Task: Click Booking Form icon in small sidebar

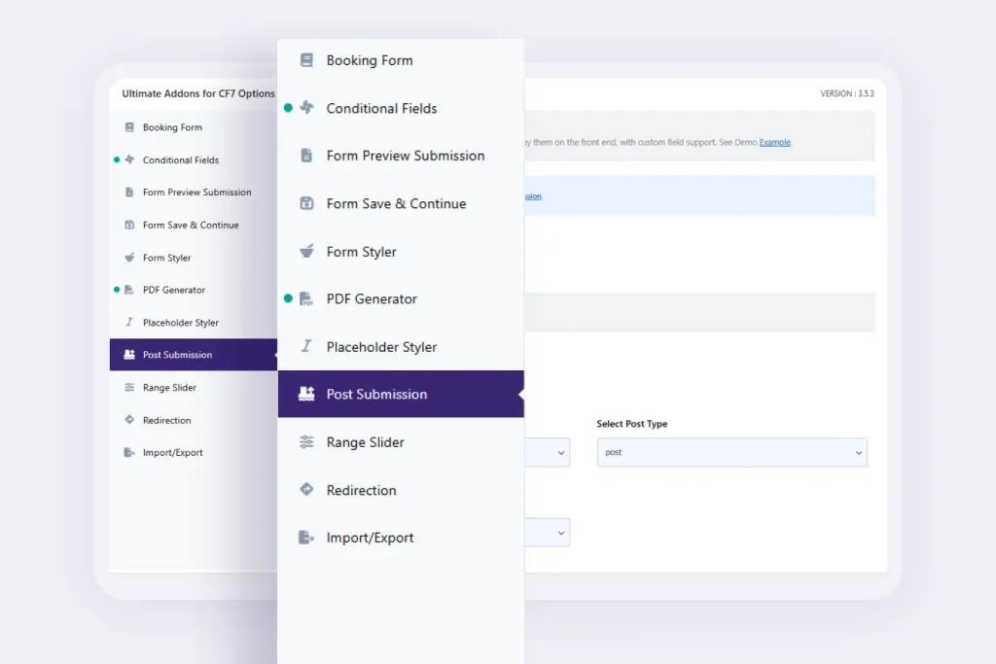Action: pos(129,127)
